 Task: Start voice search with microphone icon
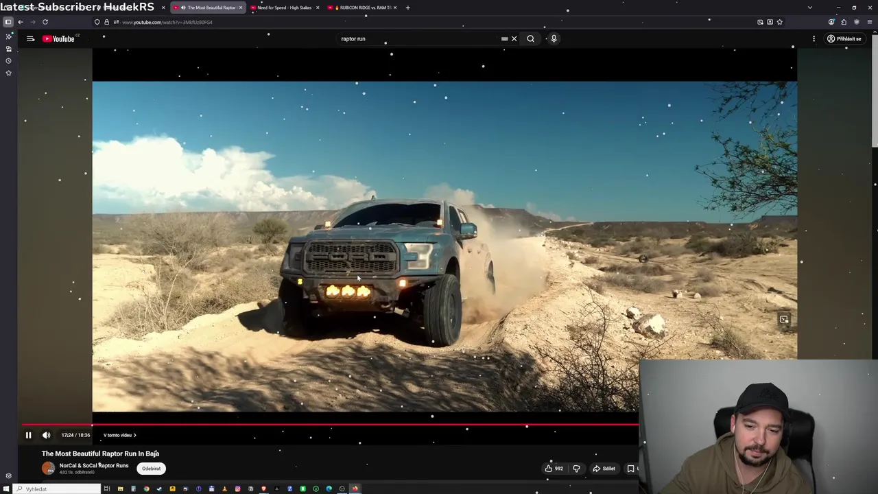point(554,38)
